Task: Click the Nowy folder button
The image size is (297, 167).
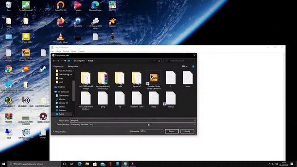Action: (73, 66)
